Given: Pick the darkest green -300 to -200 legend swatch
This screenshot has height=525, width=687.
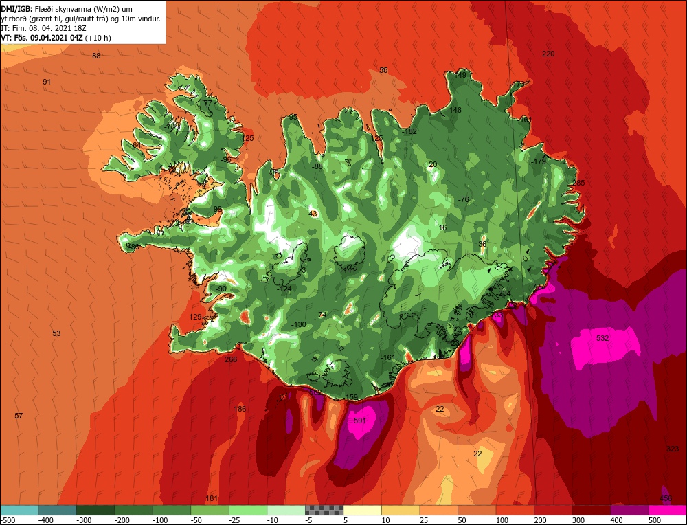Looking at the screenshot, I should pos(95,510).
